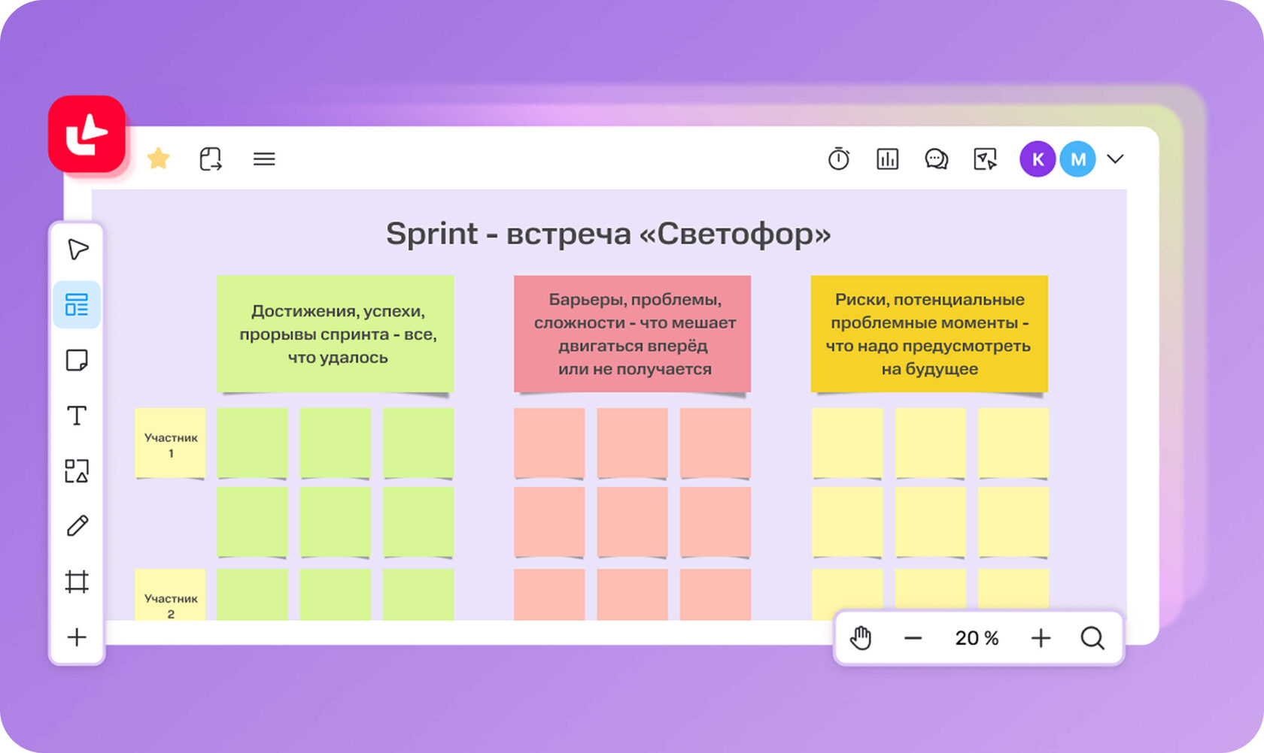Expand the participants list chevron
The height and width of the screenshot is (753, 1264).
tap(1115, 159)
